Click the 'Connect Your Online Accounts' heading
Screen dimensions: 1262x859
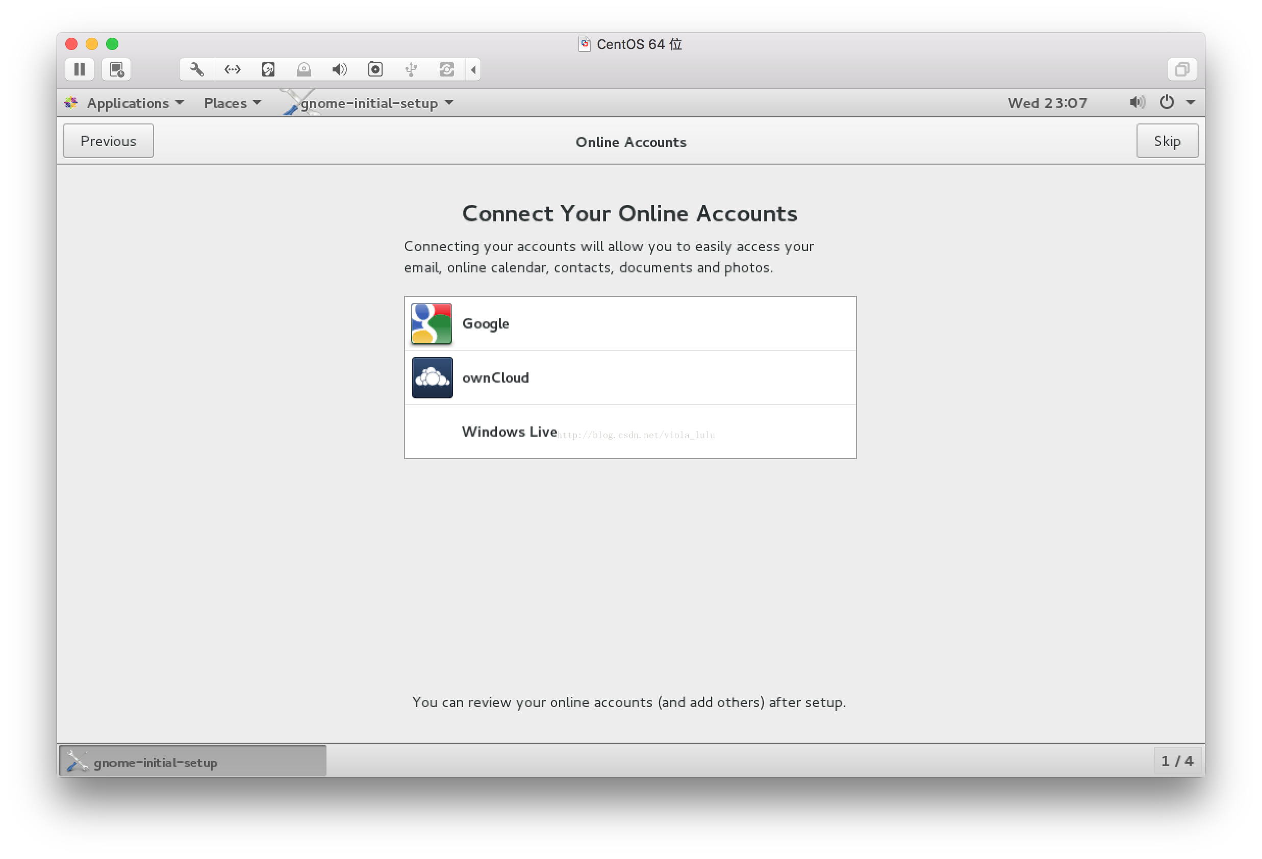tap(630, 213)
